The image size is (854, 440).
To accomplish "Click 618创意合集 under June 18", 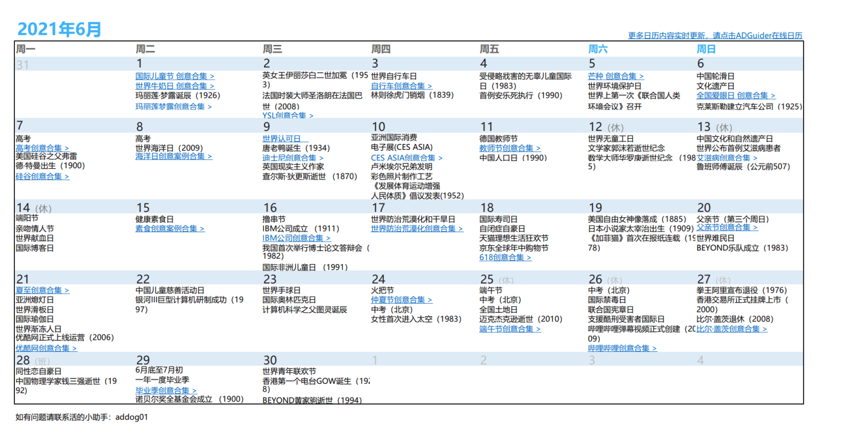I will coord(505,257).
